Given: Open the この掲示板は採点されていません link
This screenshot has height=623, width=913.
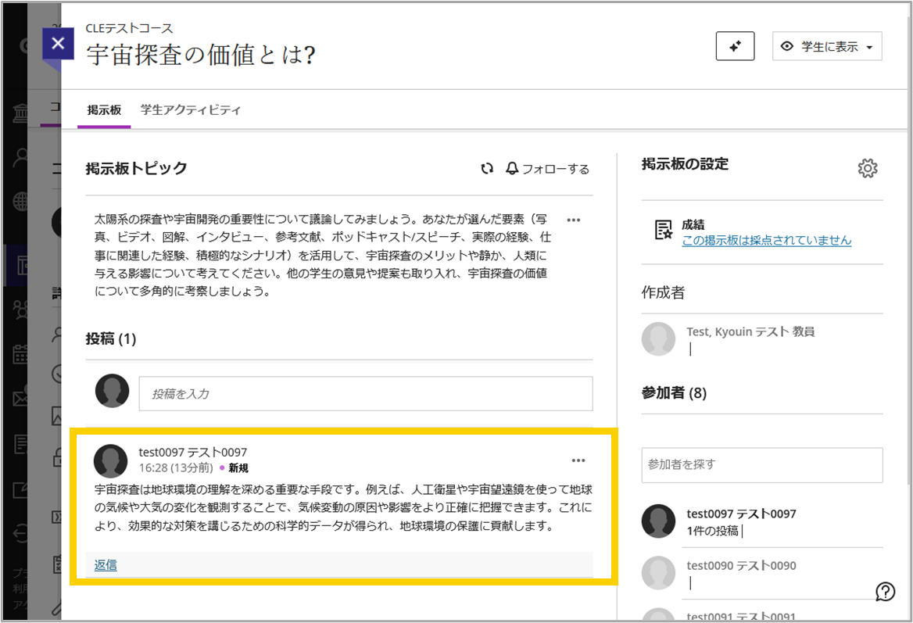Looking at the screenshot, I should [766, 241].
